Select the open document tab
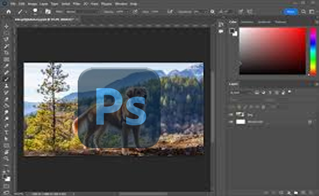Viewport: 319px width, 196px height. (x=44, y=20)
